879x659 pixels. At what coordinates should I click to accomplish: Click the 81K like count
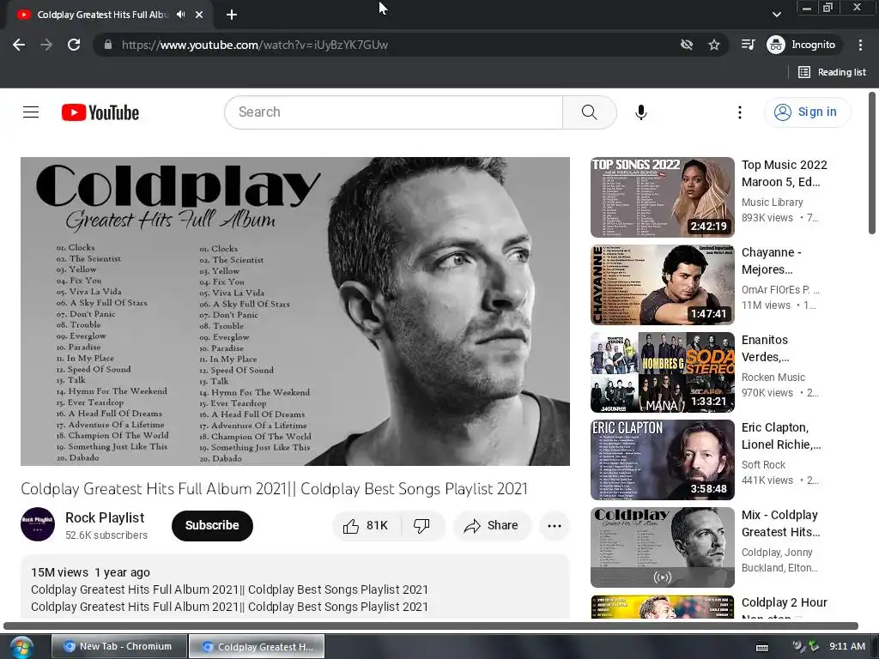point(377,526)
